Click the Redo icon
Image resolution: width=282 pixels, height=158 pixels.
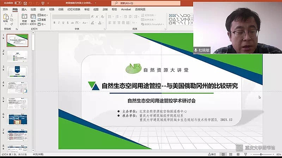click(x=38, y=3)
